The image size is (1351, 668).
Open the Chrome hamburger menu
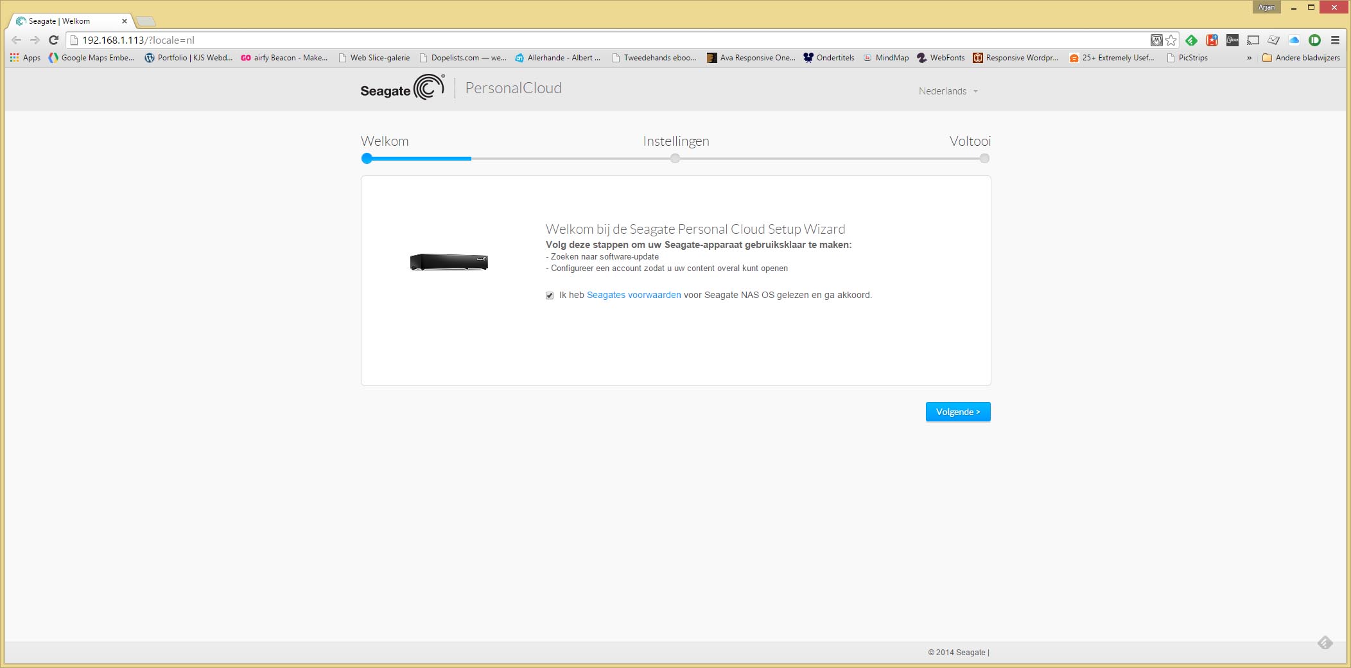[1335, 40]
